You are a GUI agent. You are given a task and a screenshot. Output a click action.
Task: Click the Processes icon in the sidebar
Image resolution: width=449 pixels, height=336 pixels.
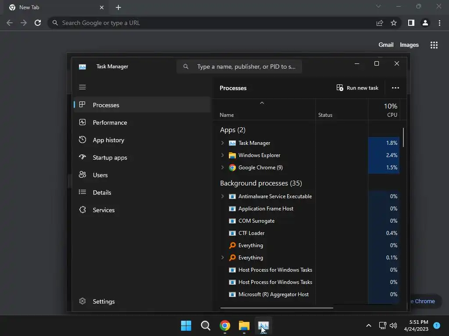82,105
